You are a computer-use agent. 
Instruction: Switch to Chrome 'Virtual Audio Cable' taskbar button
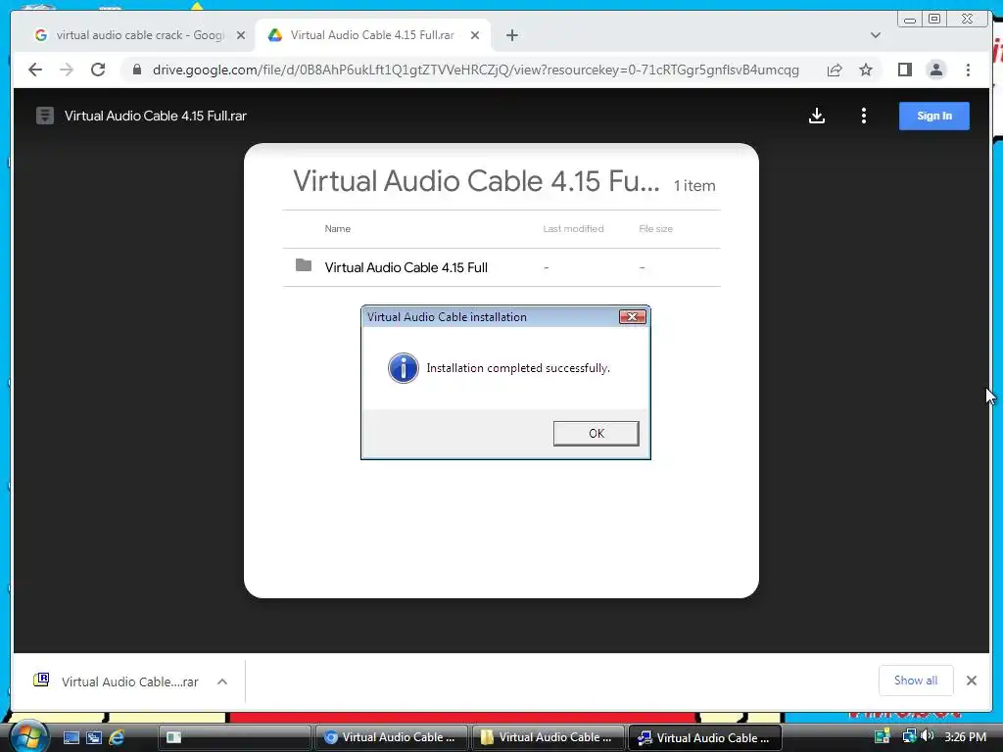[392, 737]
